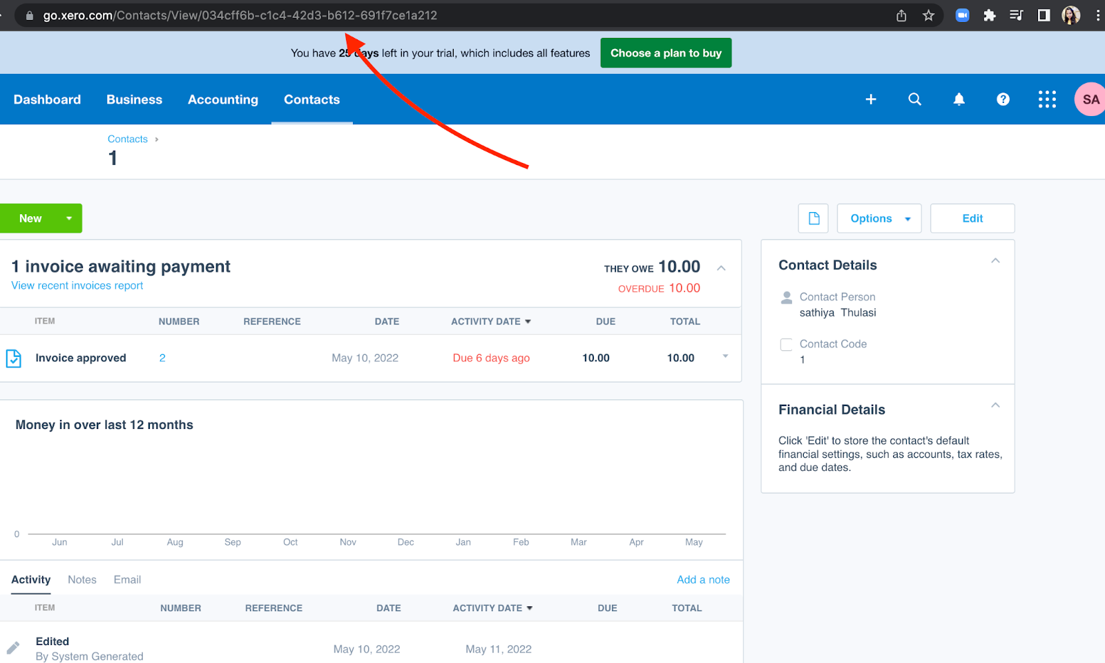Open the notifications bell

[x=959, y=99]
